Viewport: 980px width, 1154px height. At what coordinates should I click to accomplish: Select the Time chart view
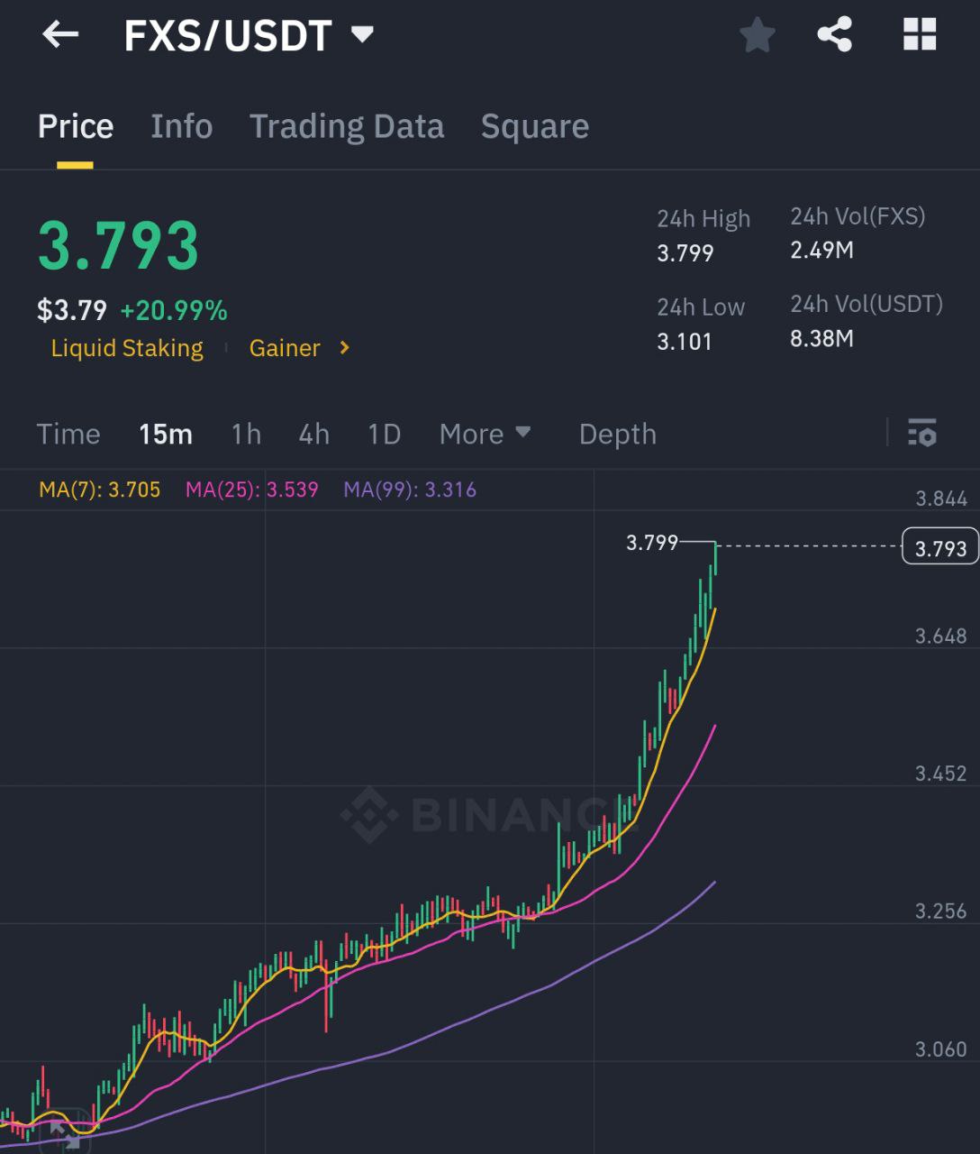(x=68, y=434)
